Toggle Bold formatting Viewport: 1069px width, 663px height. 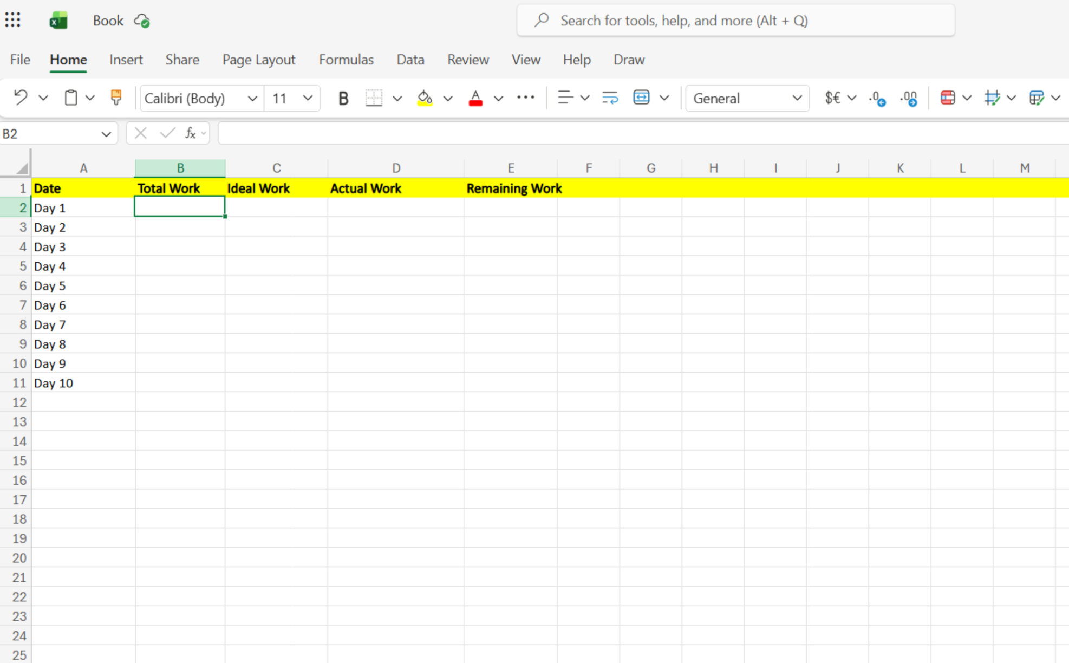pos(343,98)
